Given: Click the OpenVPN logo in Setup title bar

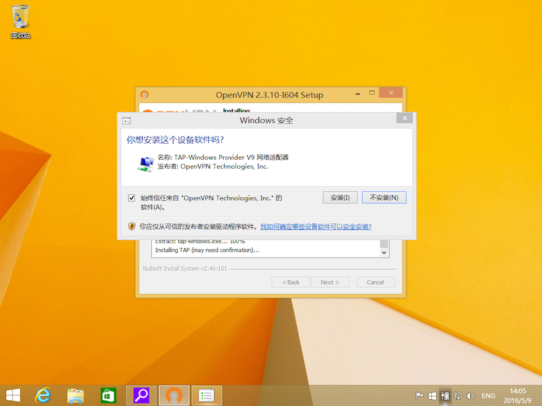Looking at the screenshot, I should point(145,95).
